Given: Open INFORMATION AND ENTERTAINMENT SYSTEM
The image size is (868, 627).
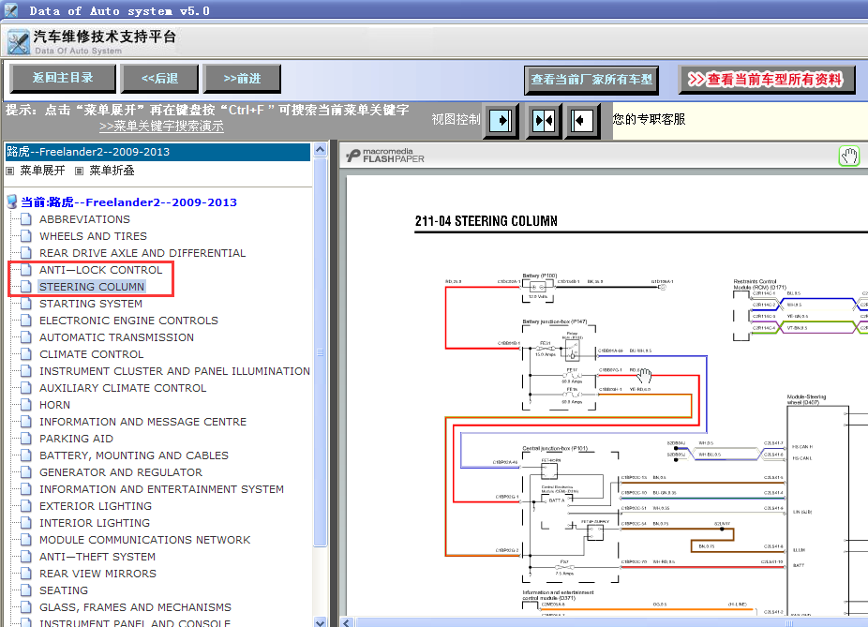Looking at the screenshot, I should point(161,489).
